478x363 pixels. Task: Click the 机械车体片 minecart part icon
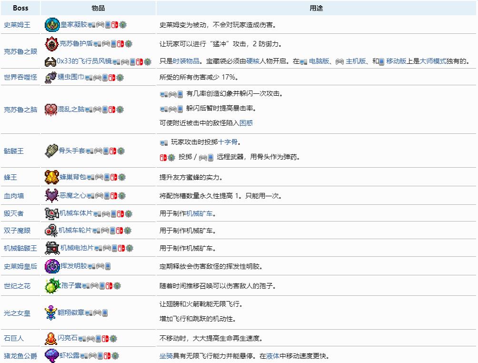(53, 214)
